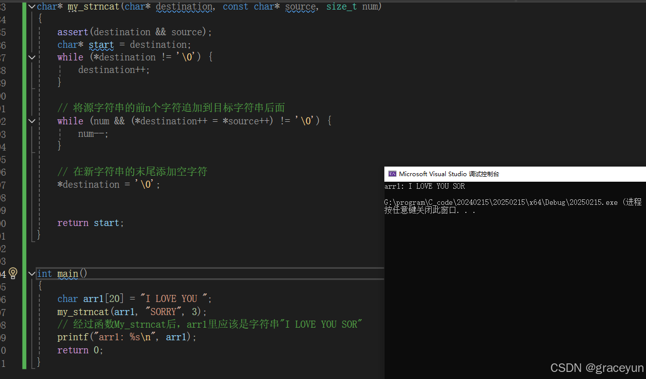Image resolution: width=646 pixels, height=379 pixels.
Task: Click the 'arr1[20]' array declaration
Action: pos(104,299)
